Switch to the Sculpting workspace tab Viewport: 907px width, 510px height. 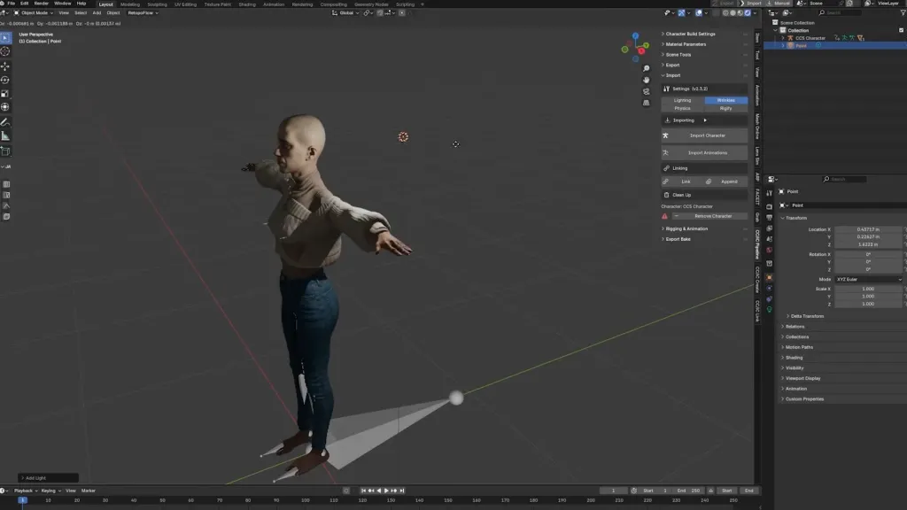click(x=156, y=4)
